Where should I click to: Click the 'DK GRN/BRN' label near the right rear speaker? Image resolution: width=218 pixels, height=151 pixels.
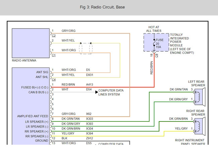pos(178,119)
